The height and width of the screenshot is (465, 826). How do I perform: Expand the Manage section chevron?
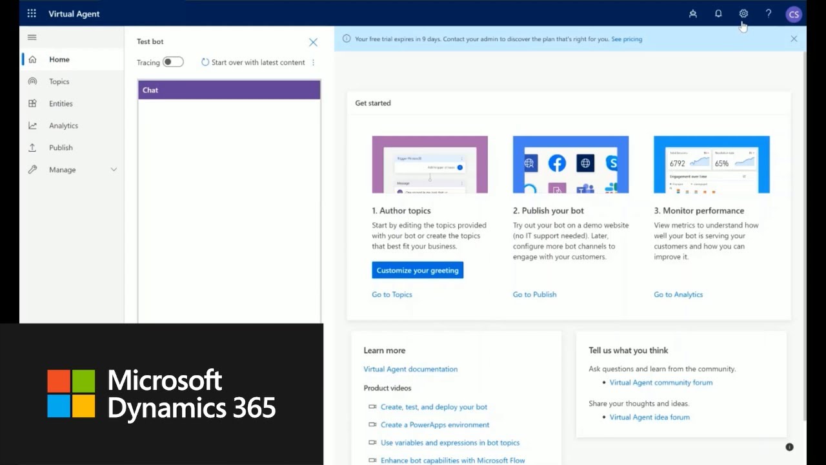114,169
